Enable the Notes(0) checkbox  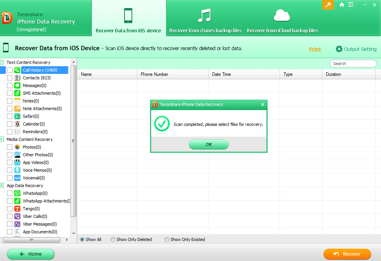[10, 101]
